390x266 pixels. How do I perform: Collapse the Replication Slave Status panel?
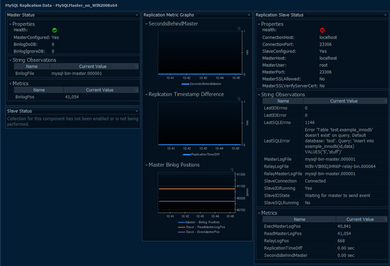pyautogui.click(x=386, y=15)
